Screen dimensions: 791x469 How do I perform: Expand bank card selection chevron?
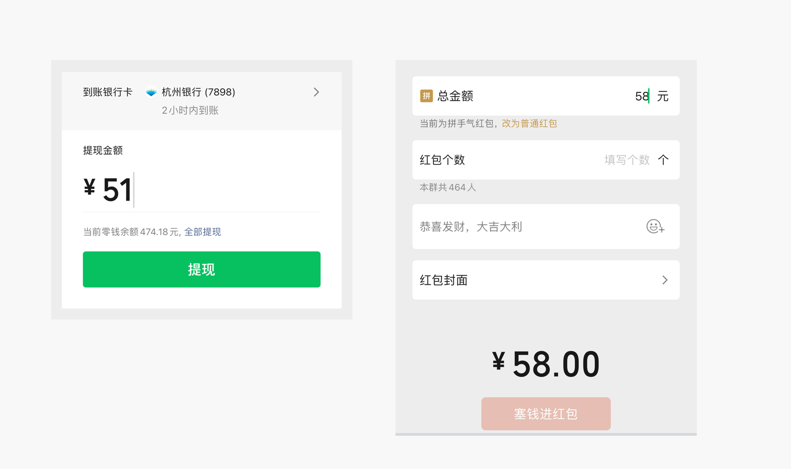click(316, 92)
